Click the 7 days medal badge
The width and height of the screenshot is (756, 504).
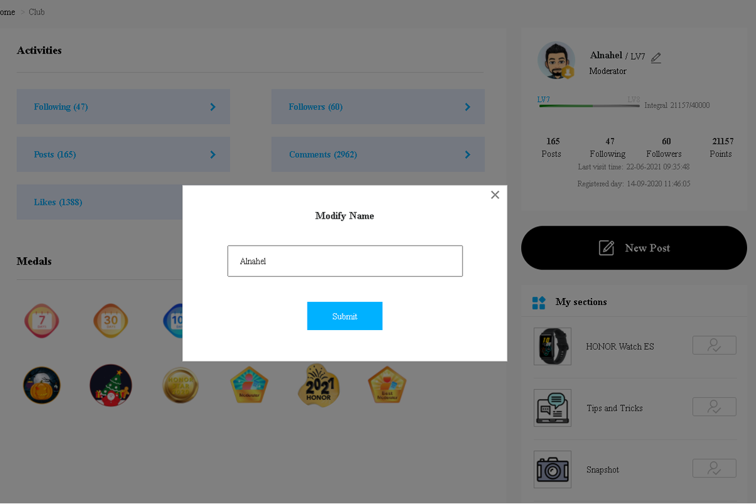coord(42,321)
